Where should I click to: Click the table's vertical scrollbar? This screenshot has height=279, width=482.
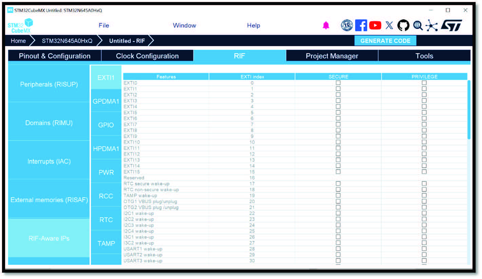469,109
